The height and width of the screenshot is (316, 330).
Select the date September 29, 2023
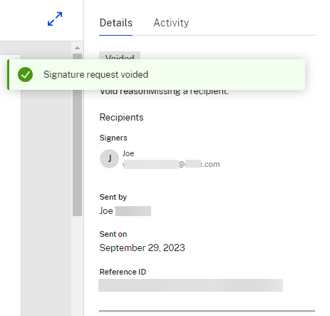(142, 248)
